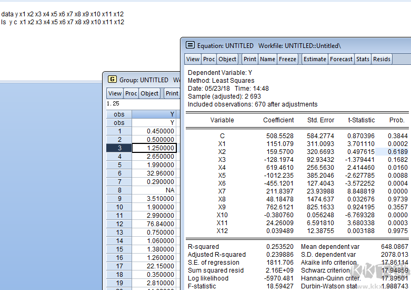Click Object button in Group window
411x290 pixels.
(x=149, y=93)
